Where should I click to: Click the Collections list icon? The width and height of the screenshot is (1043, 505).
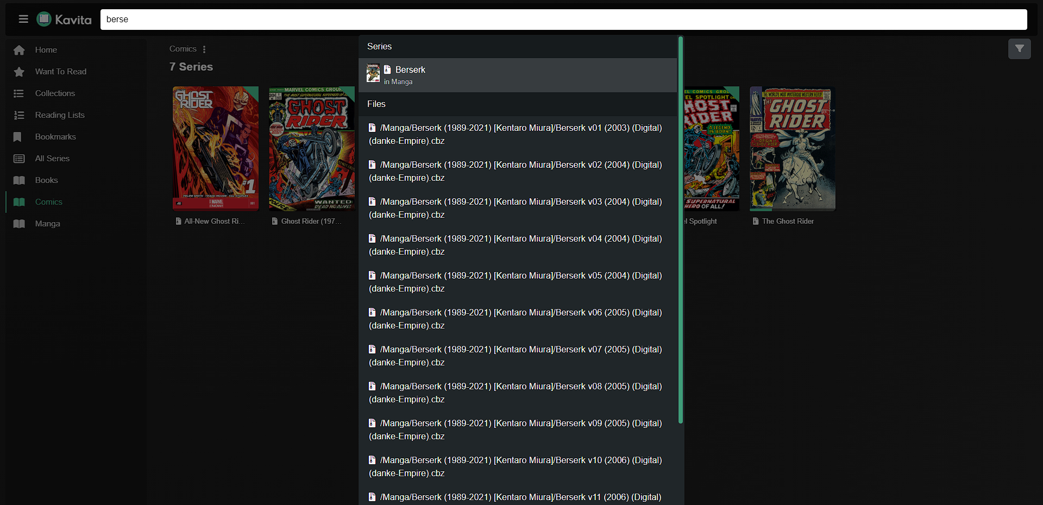(x=19, y=93)
